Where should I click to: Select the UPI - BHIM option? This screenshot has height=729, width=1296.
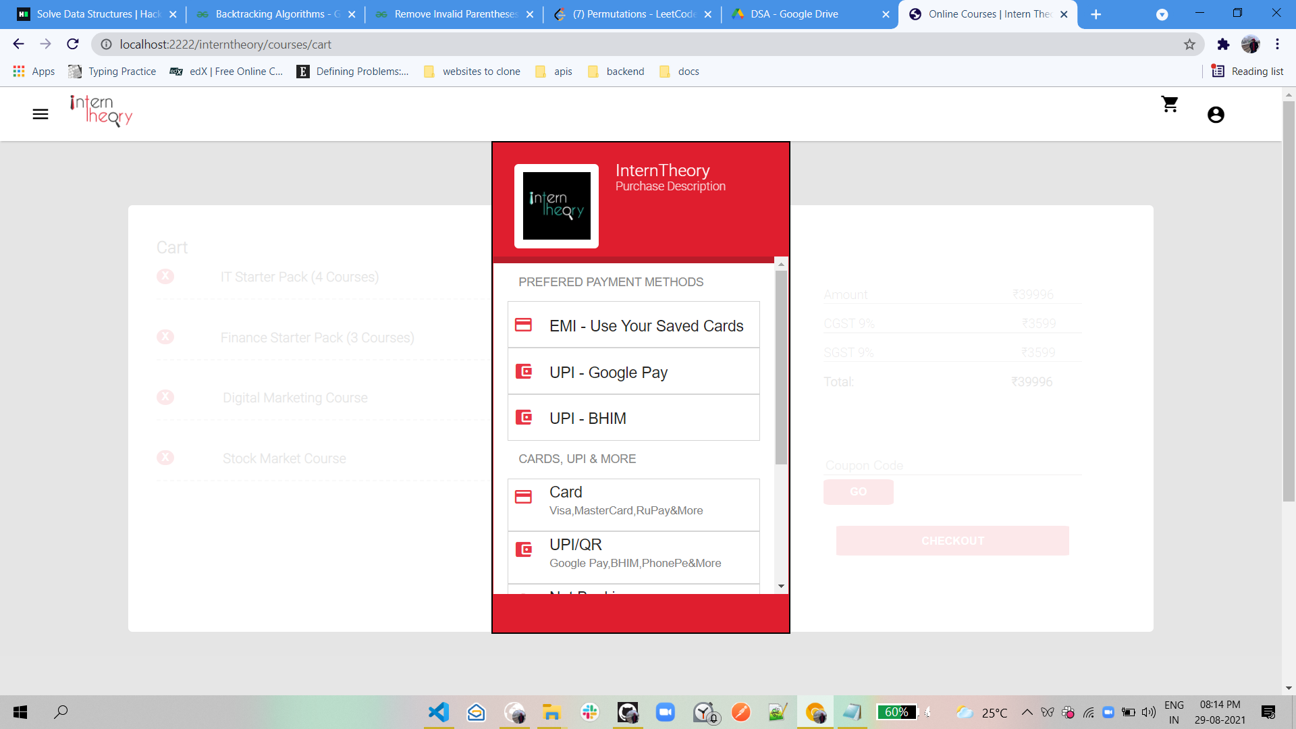[633, 418]
